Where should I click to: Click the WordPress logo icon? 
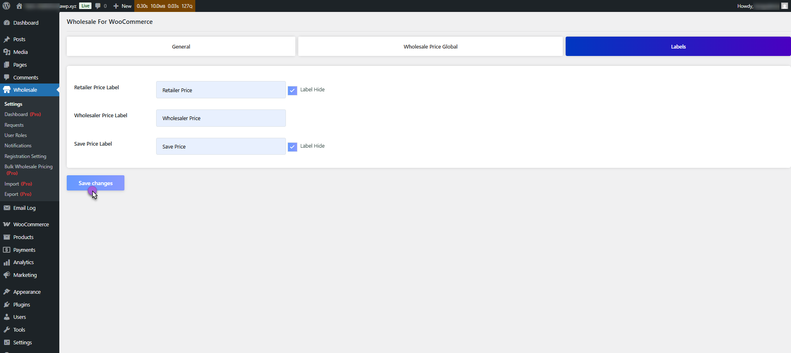click(7, 6)
